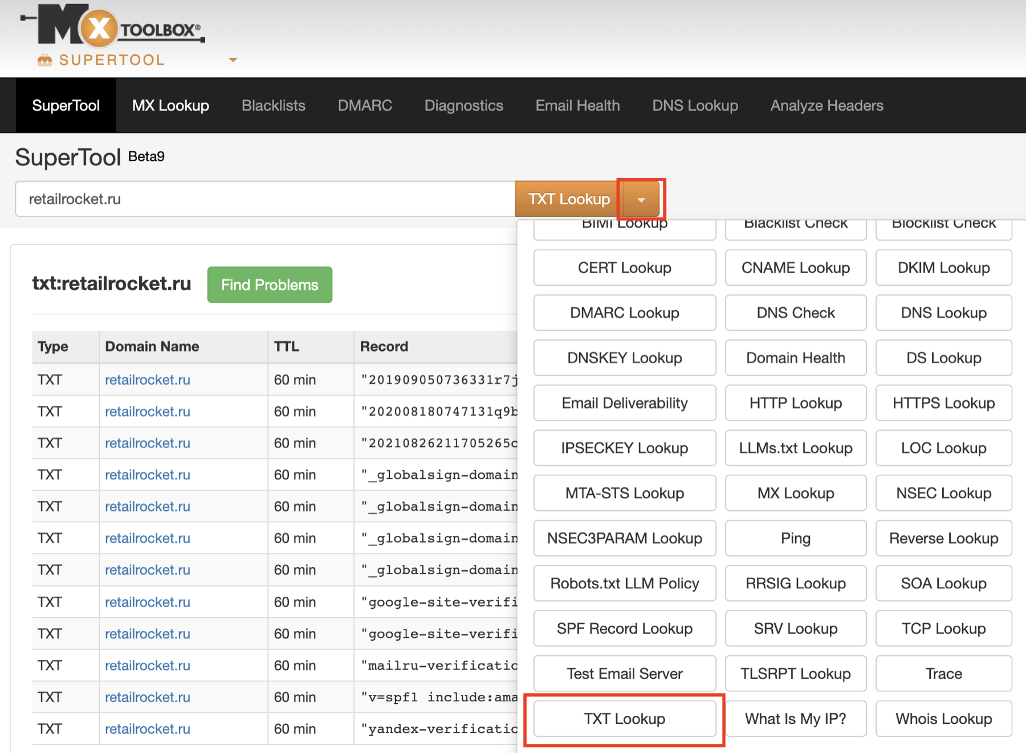Screen dimensions: 1026x753
Task: Choose MTA-STS Lookup option
Action: click(625, 493)
